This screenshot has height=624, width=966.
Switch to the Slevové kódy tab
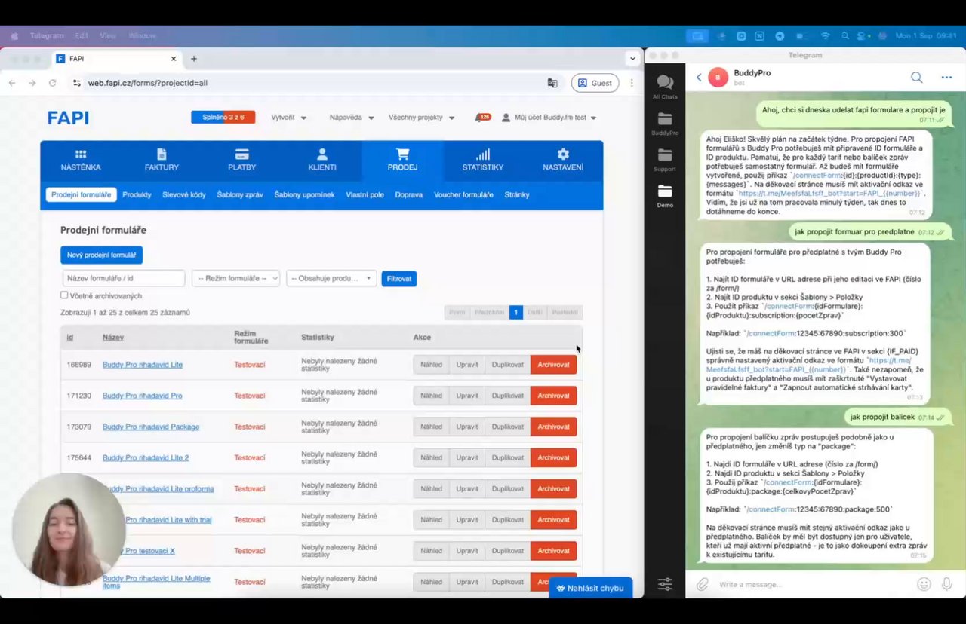[184, 194]
